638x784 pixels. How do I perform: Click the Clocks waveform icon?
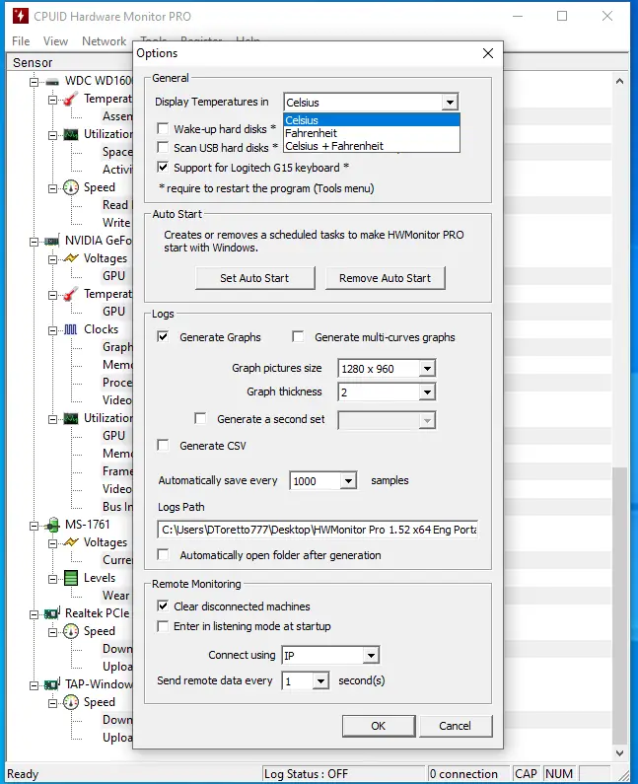point(71,329)
